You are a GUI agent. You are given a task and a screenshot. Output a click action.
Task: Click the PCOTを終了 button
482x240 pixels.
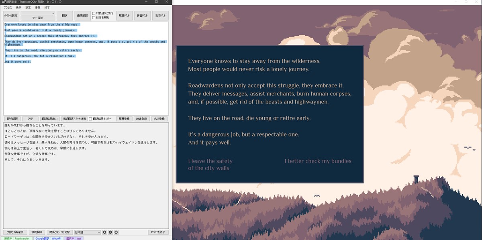158,232
